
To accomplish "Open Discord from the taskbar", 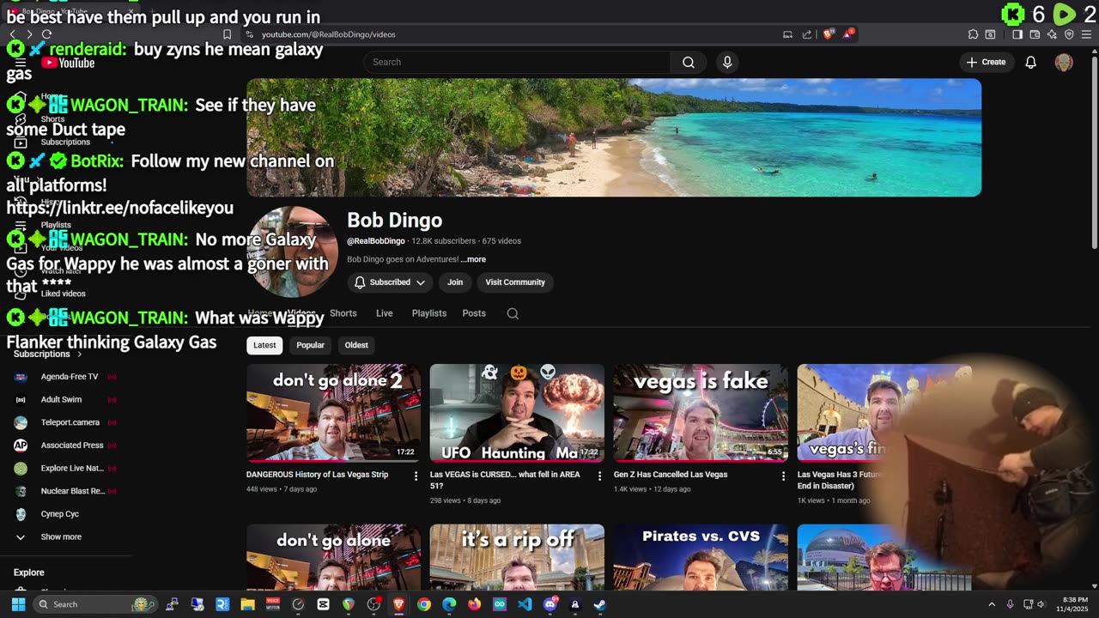I will point(550,604).
